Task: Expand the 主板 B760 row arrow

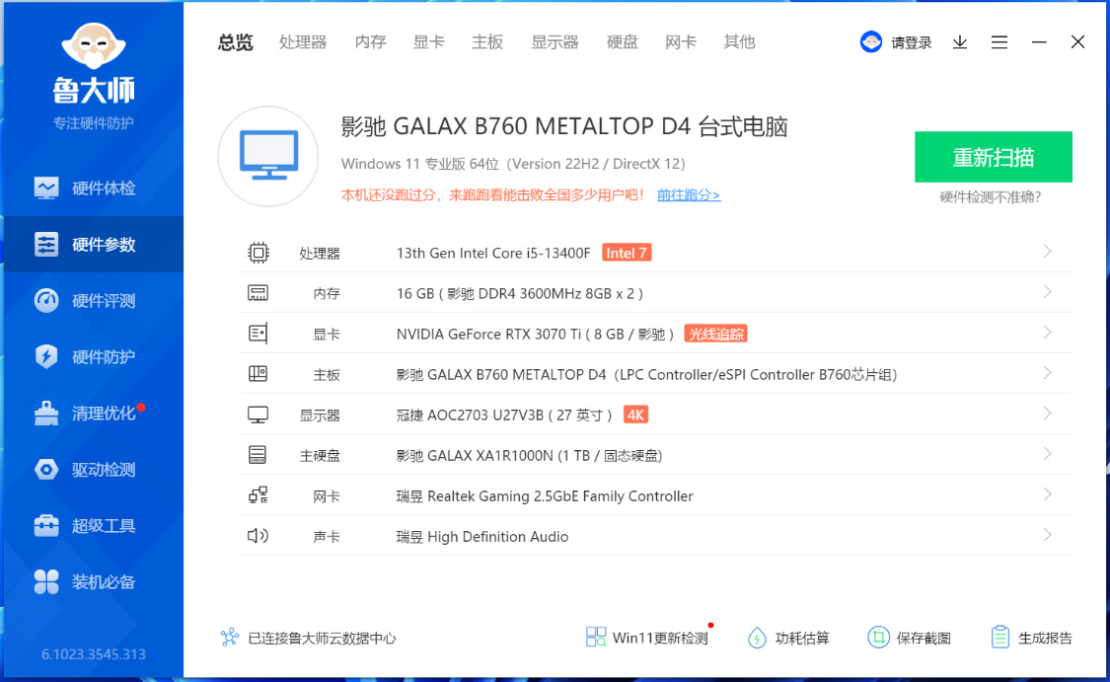Action: (x=1047, y=372)
